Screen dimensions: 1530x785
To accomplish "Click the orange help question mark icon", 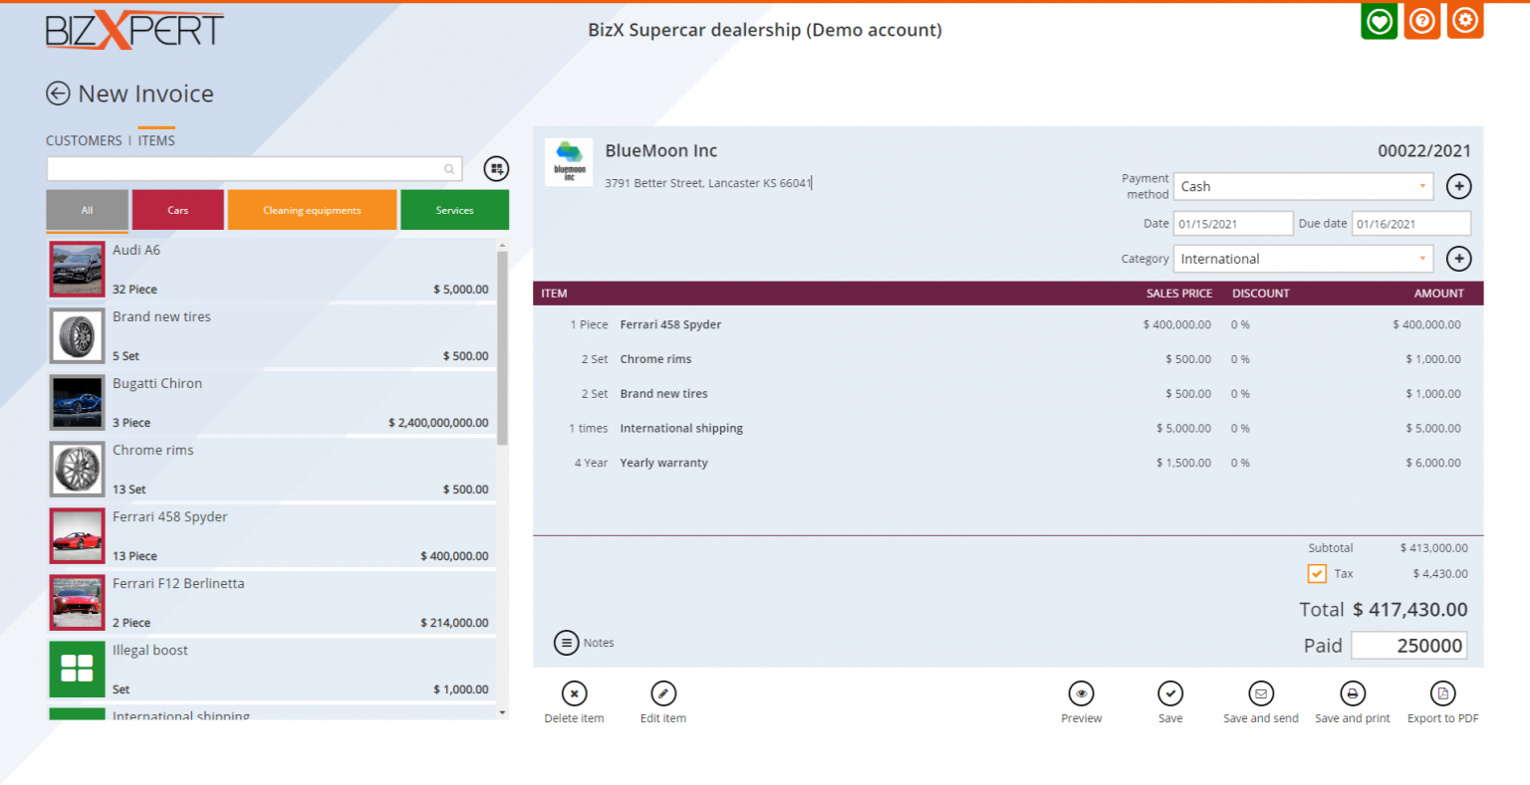I will [x=1421, y=21].
